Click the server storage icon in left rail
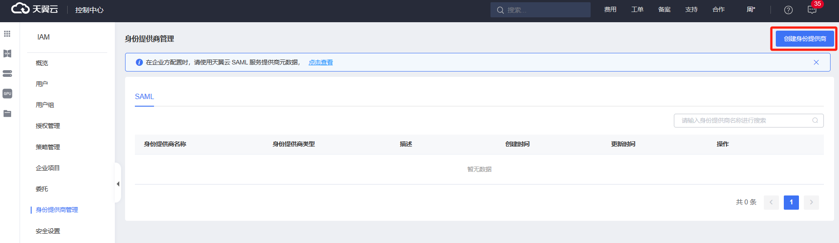Viewport: 839px width, 243px height. point(7,74)
